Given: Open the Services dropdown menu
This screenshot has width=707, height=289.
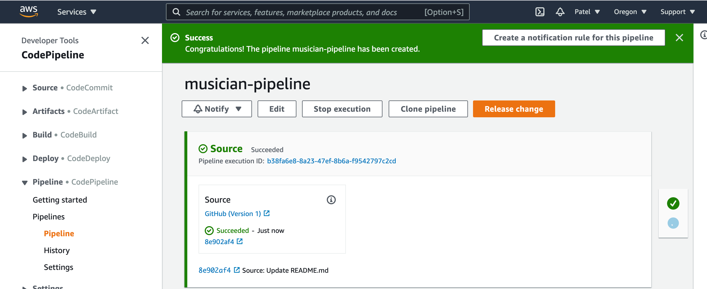Looking at the screenshot, I should point(77,12).
